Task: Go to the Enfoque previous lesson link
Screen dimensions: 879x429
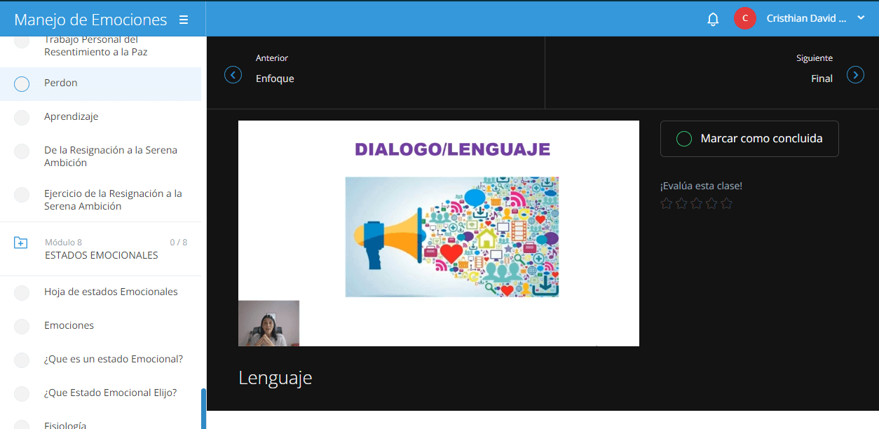Action: coord(275,79)
